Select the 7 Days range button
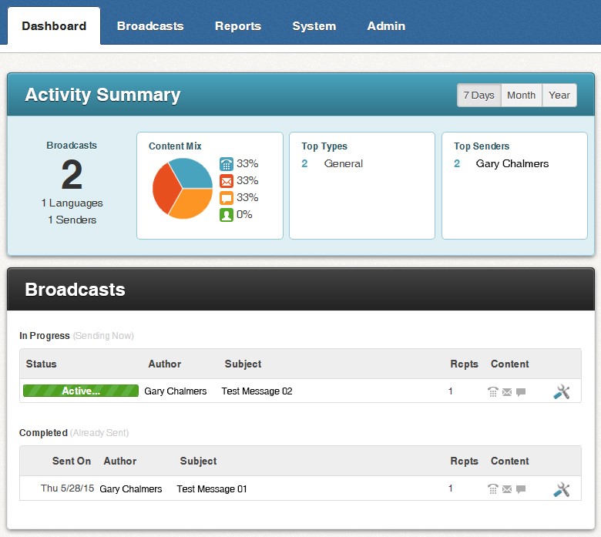Viewport: 601px width, 537px height. click(478, 95)
